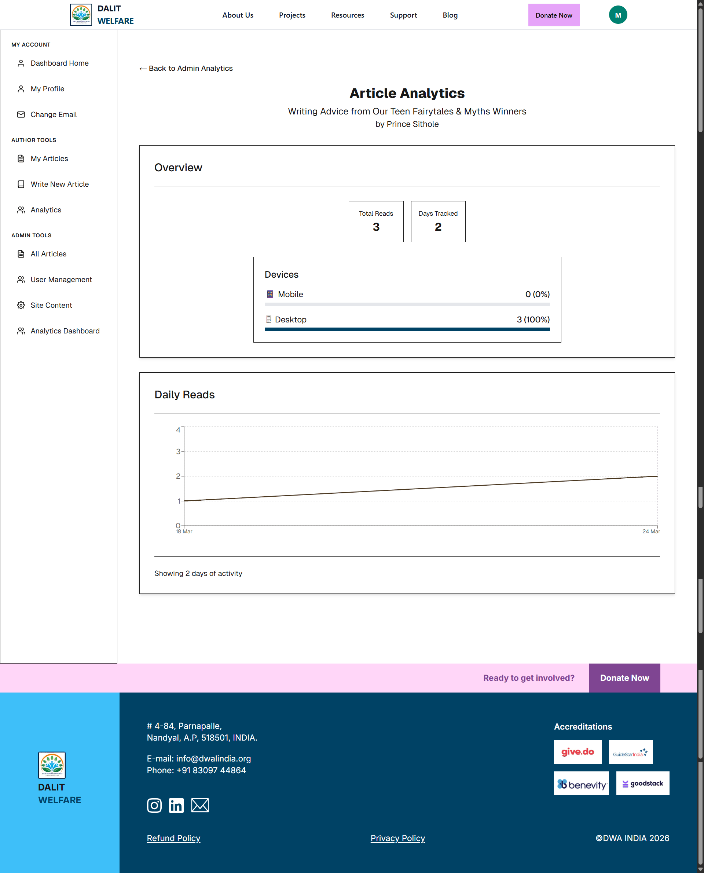This screenshot has width=704, height=873.
Task: Open My Articles from Author Tools
Action: (49, 158)
